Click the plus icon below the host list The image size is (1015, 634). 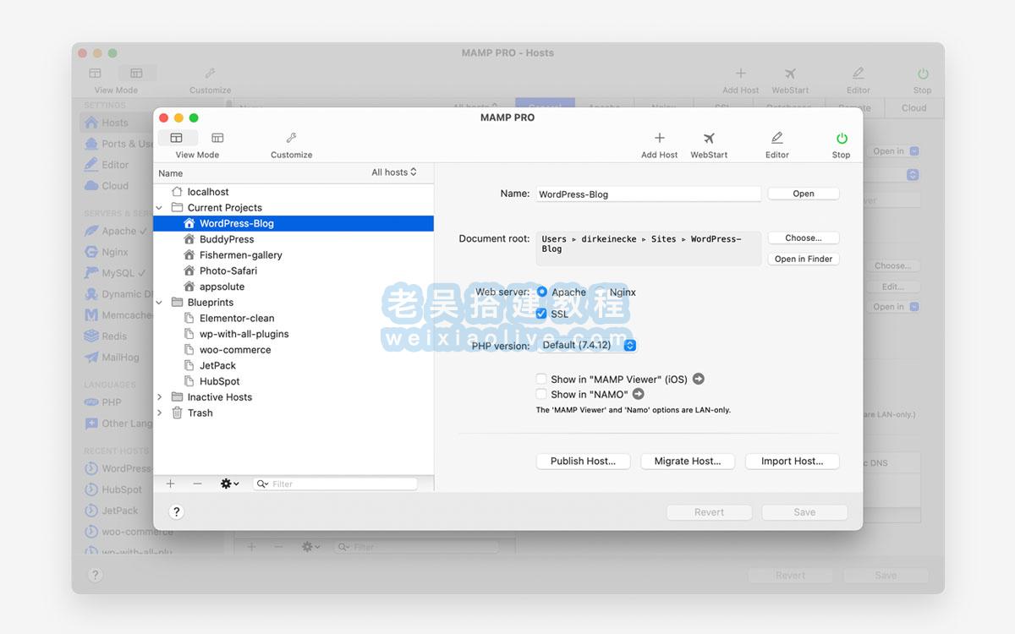tap(170, 484)
